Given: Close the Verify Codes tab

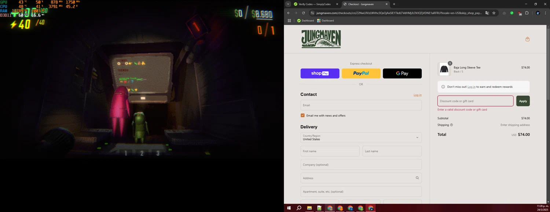Looking at the screenshot, I should pyautogui.click(x=337, y=4).
